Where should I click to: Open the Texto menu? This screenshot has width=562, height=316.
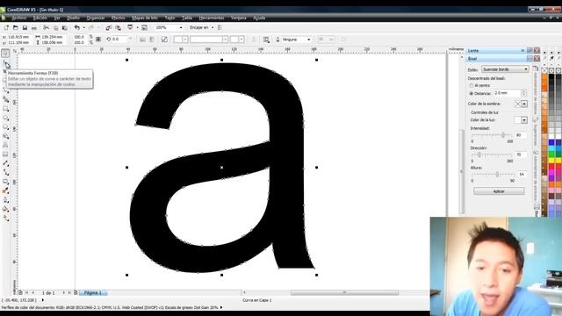pyautogui.click(x=169, y=18)
